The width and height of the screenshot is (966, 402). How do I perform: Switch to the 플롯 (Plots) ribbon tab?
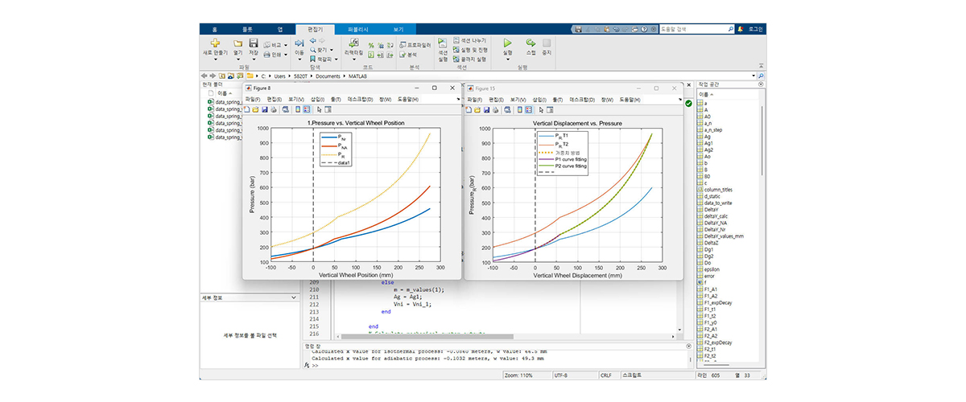247,29
